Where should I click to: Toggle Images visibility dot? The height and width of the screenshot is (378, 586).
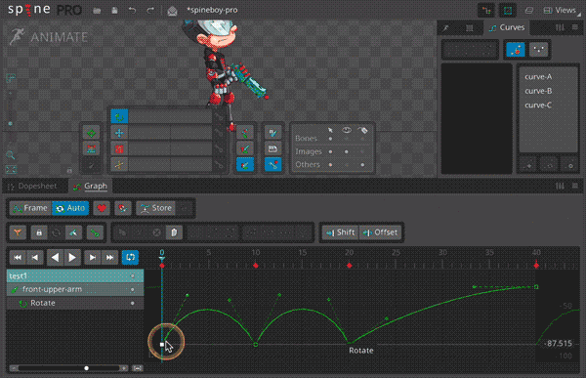click(347, 151)
